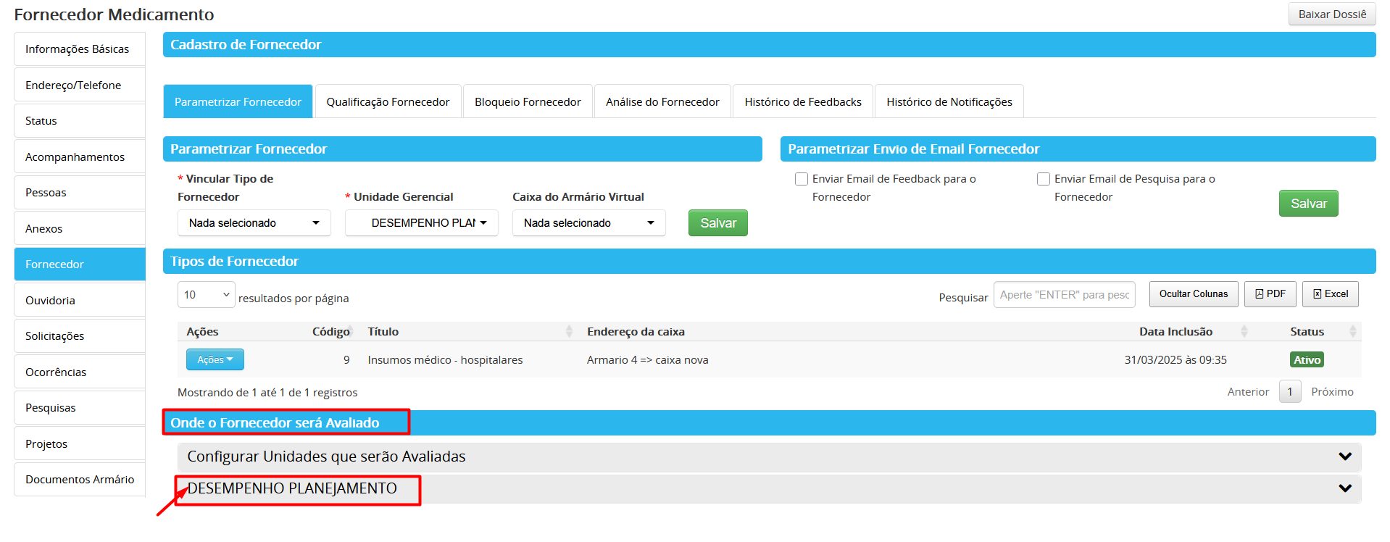Open Vincular Tipo de Fornecedor dropdown

tap(254, 223)
